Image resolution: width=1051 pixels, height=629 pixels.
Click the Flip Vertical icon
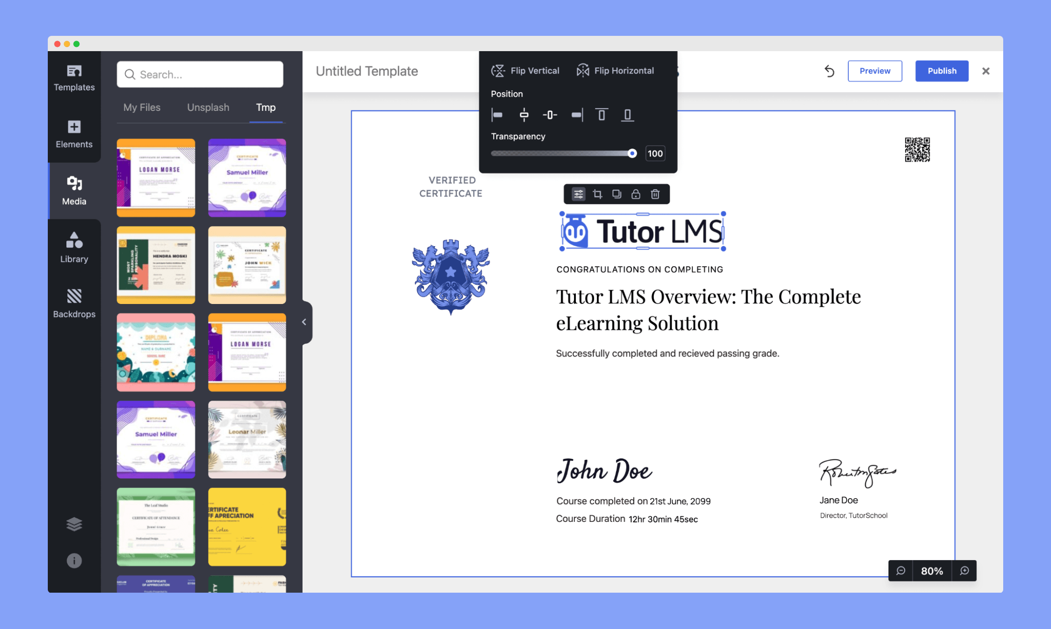497,70
